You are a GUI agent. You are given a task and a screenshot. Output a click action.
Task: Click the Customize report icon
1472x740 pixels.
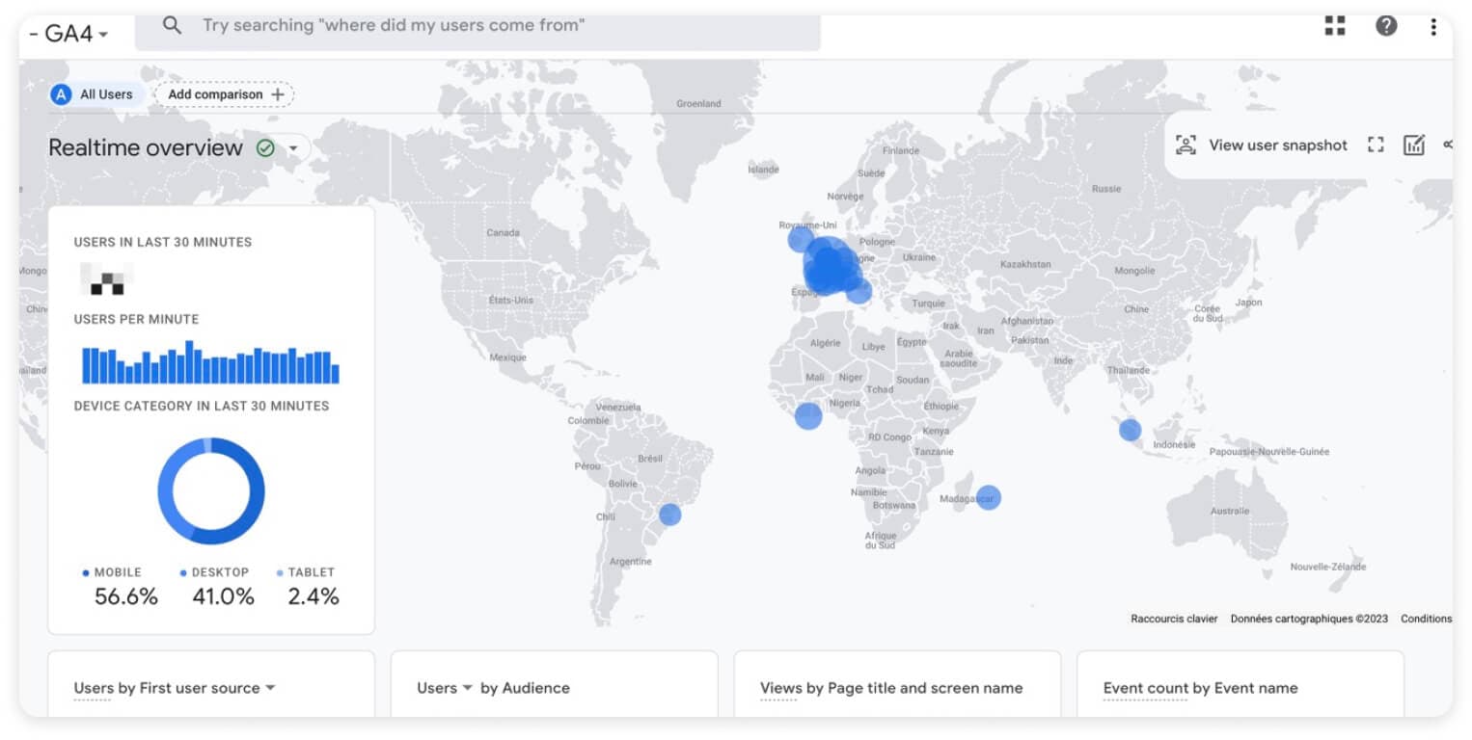pos(1413,145)
